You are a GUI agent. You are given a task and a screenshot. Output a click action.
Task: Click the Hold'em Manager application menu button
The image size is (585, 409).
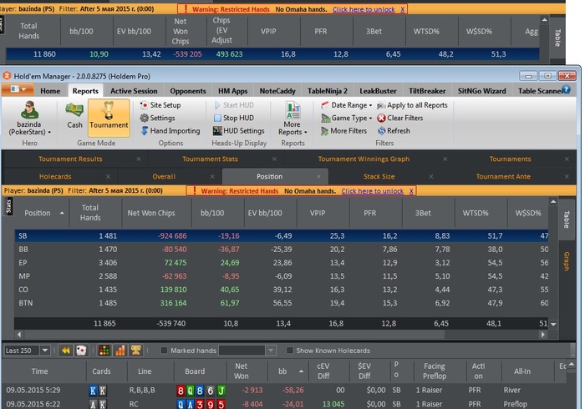pyautogui.click(x=18, y=89)
